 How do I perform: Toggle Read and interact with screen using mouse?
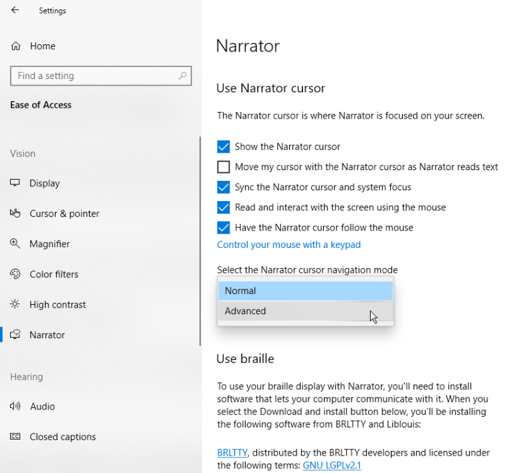pos(224,208)
